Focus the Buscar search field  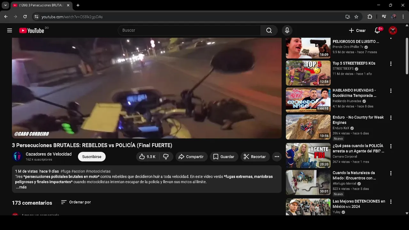189,30
